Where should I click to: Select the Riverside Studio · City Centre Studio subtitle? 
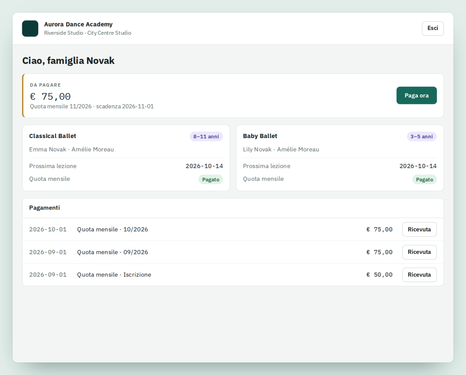click(x=87, y=33)
